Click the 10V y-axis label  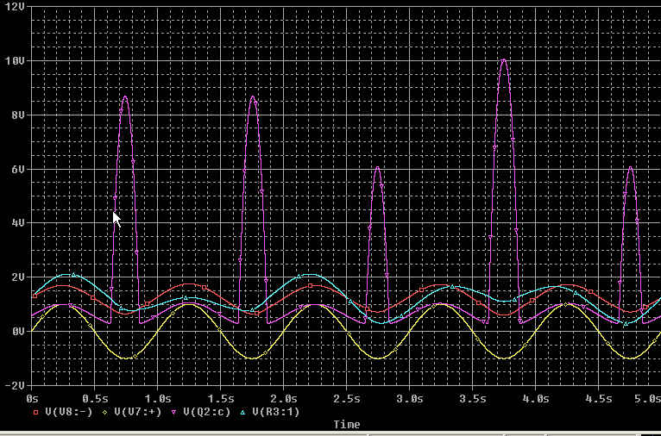click(x=16, y=61)
